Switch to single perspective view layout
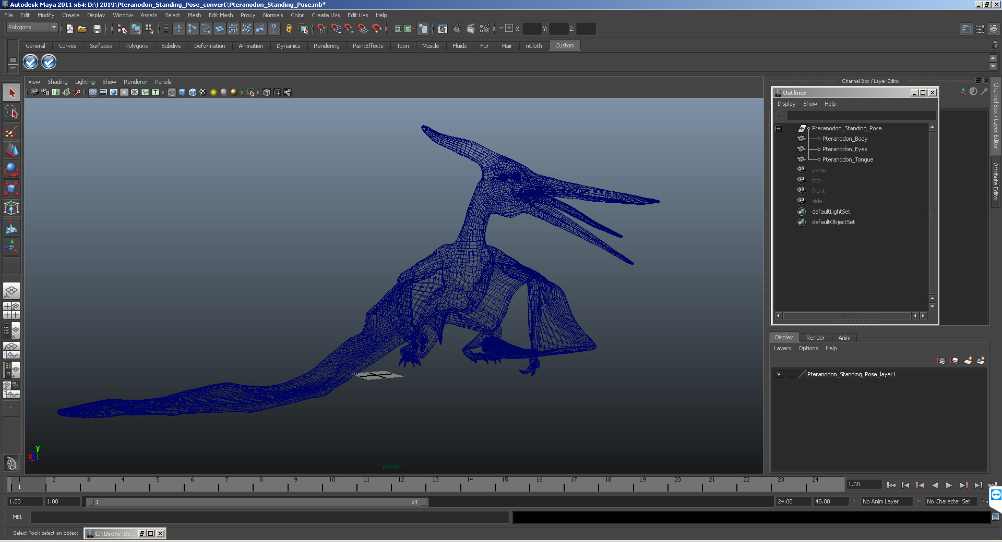The height and width of the screenshot is (542, 1002). click(11, 291)
